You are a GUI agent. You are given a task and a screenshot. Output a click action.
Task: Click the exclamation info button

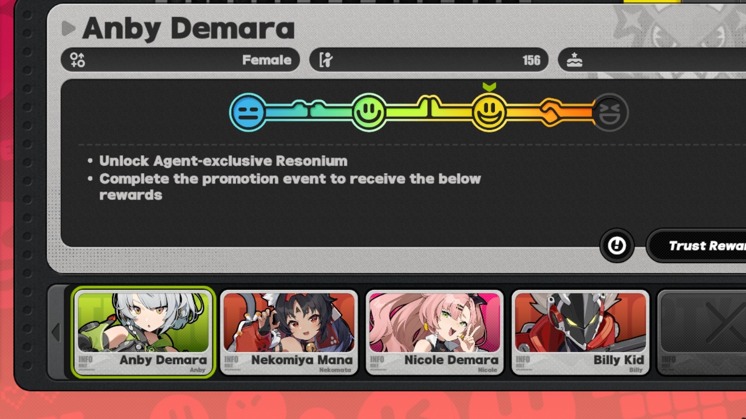point(617,245)
